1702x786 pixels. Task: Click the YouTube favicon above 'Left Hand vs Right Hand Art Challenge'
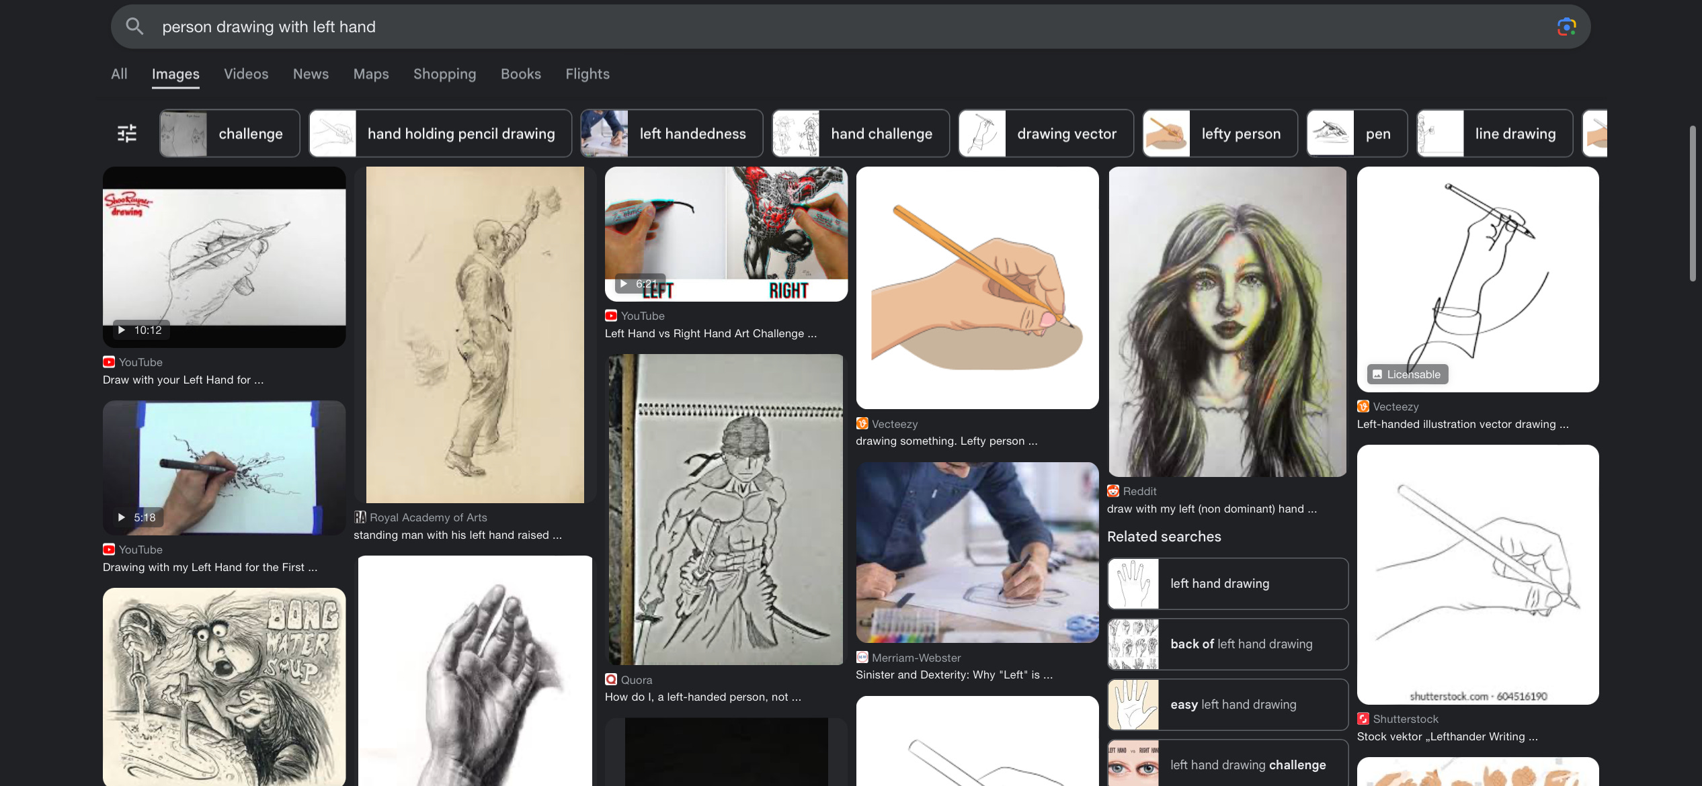(x=610, y=316)
